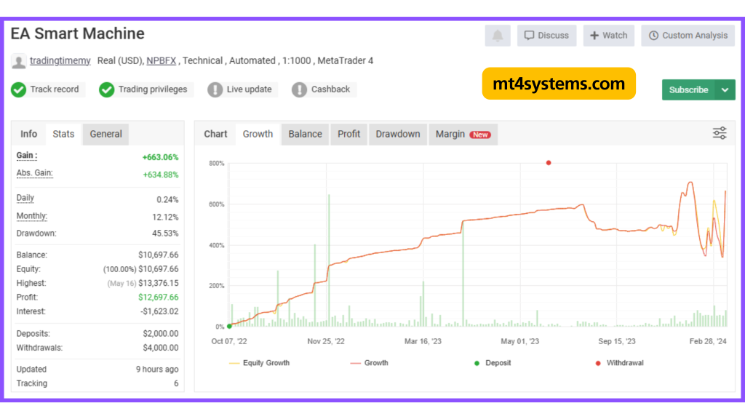Select the Balance chart tab

point(305,134)
